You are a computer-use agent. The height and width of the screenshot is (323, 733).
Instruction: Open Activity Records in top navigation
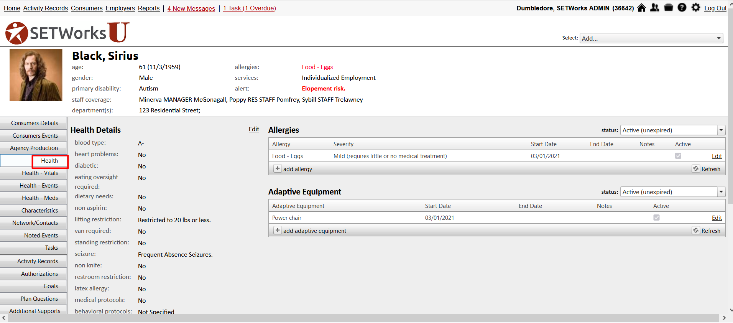point(46,8)
